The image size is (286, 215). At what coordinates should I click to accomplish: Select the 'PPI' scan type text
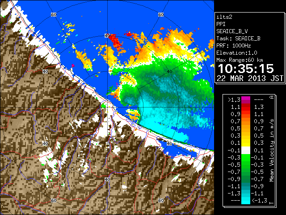pyautogui.click(x=221, y=24)
